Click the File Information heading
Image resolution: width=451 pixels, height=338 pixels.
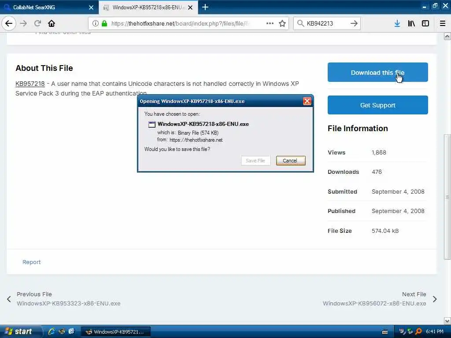(x=358, y=129)
